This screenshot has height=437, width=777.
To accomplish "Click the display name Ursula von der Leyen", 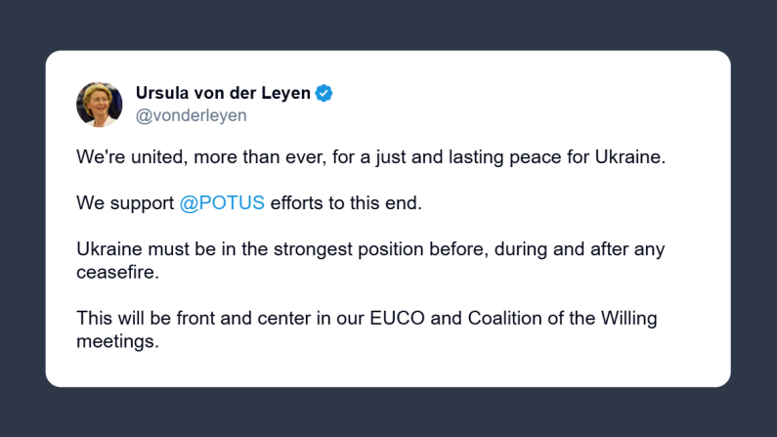I will click(223, 94).
